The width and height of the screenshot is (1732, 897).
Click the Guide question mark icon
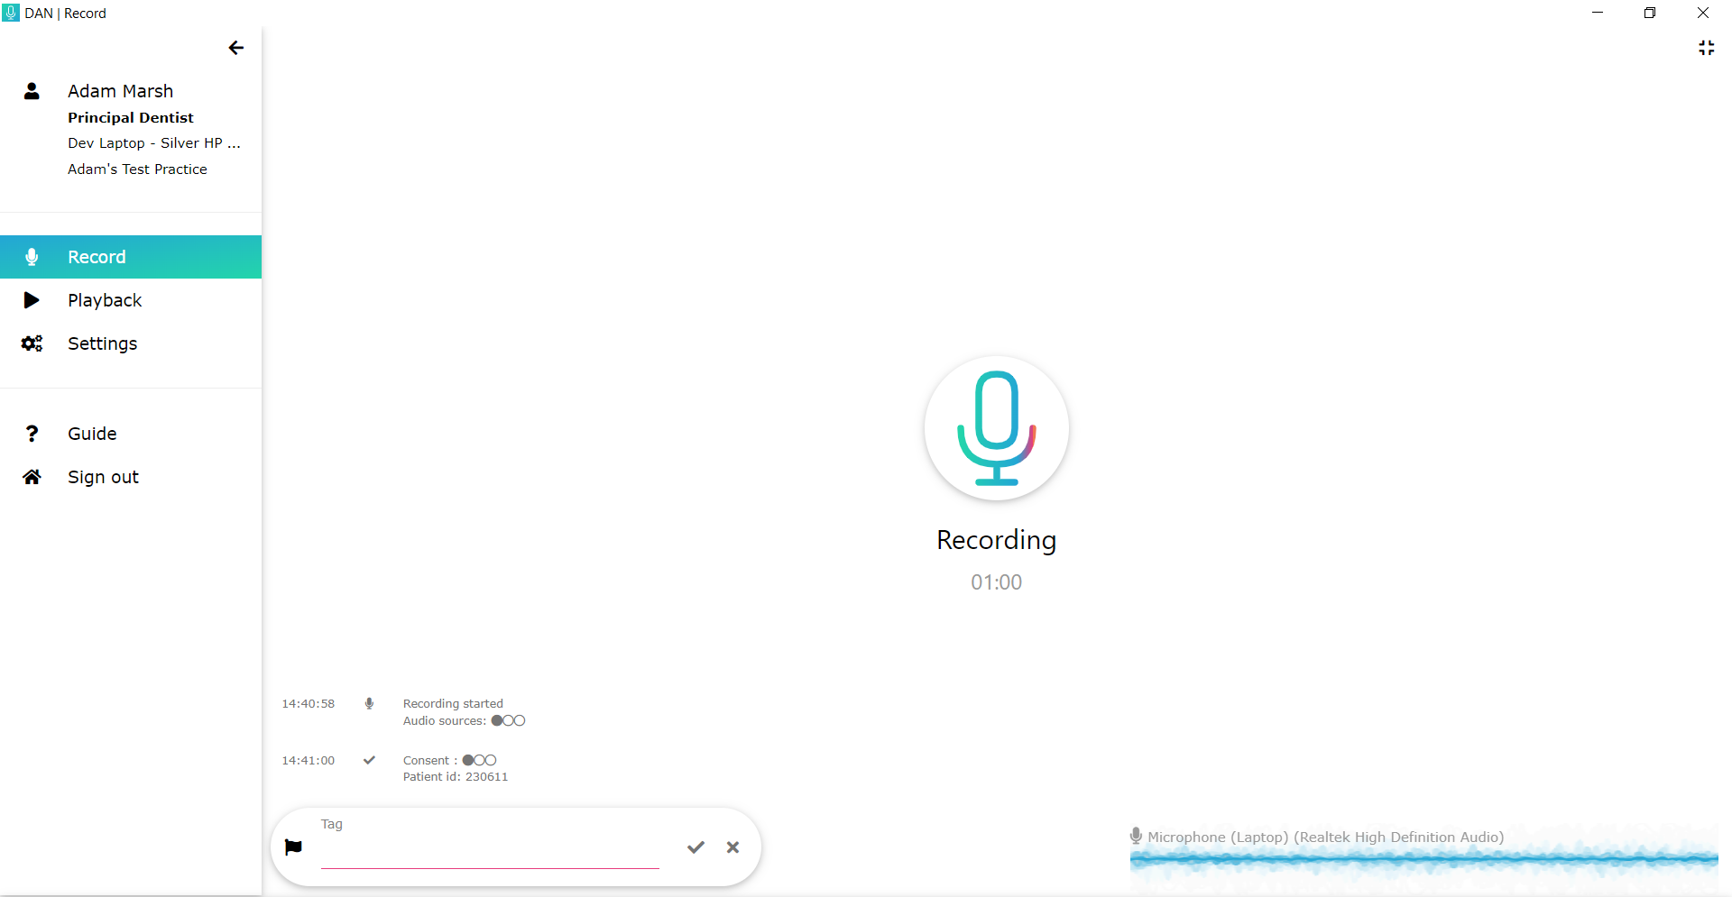32,434
